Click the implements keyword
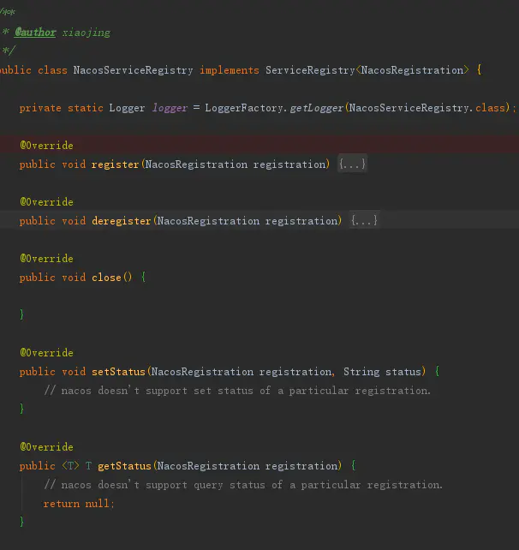 pyautogui.click(x=230, y=70)
